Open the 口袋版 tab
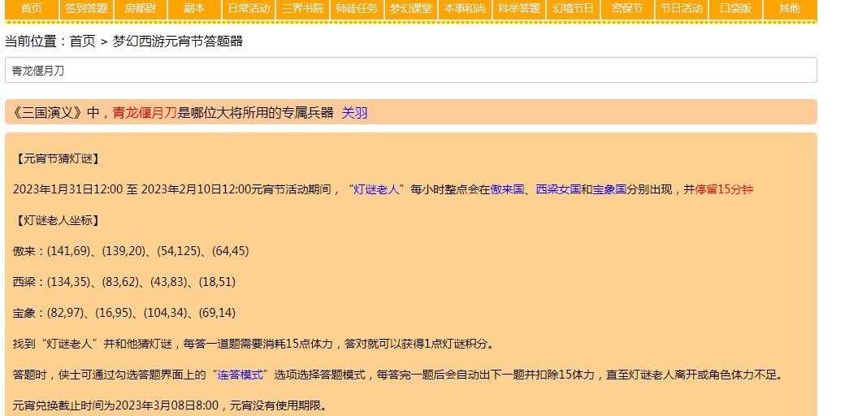This screenshot has width=849, height=416. [736, 9]
